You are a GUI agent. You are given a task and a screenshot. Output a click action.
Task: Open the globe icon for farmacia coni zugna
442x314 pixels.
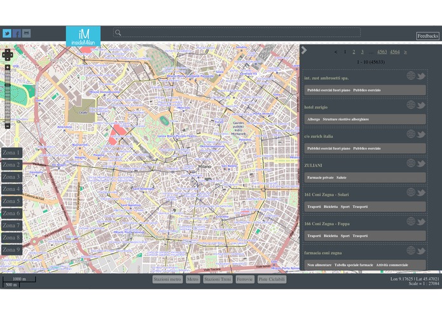[x=411, y=250]
